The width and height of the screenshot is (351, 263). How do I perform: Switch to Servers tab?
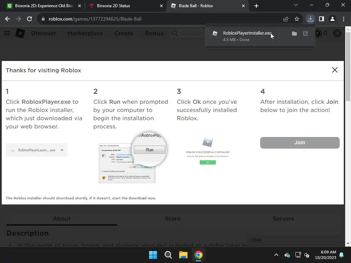[x=283, y=218]
